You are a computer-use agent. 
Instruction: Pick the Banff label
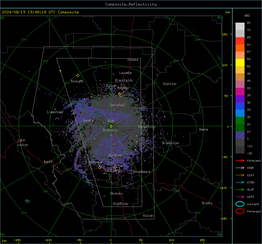tap(48, 162)
